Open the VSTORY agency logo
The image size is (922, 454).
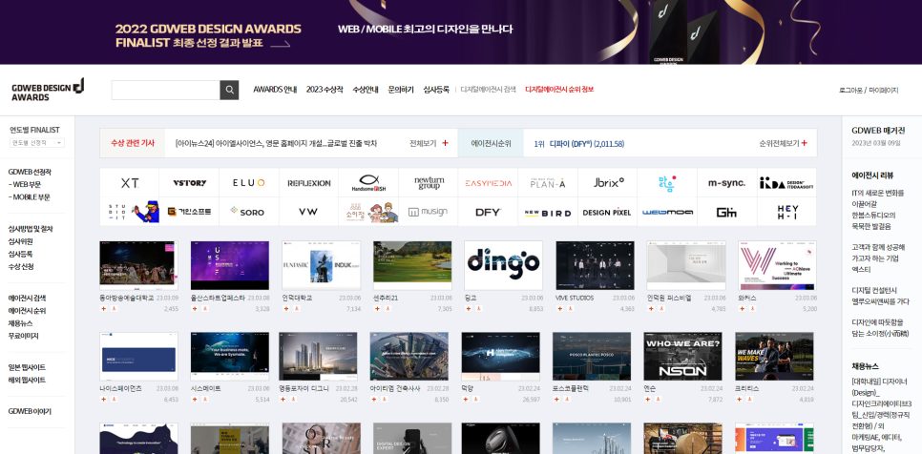click(189, 183)
